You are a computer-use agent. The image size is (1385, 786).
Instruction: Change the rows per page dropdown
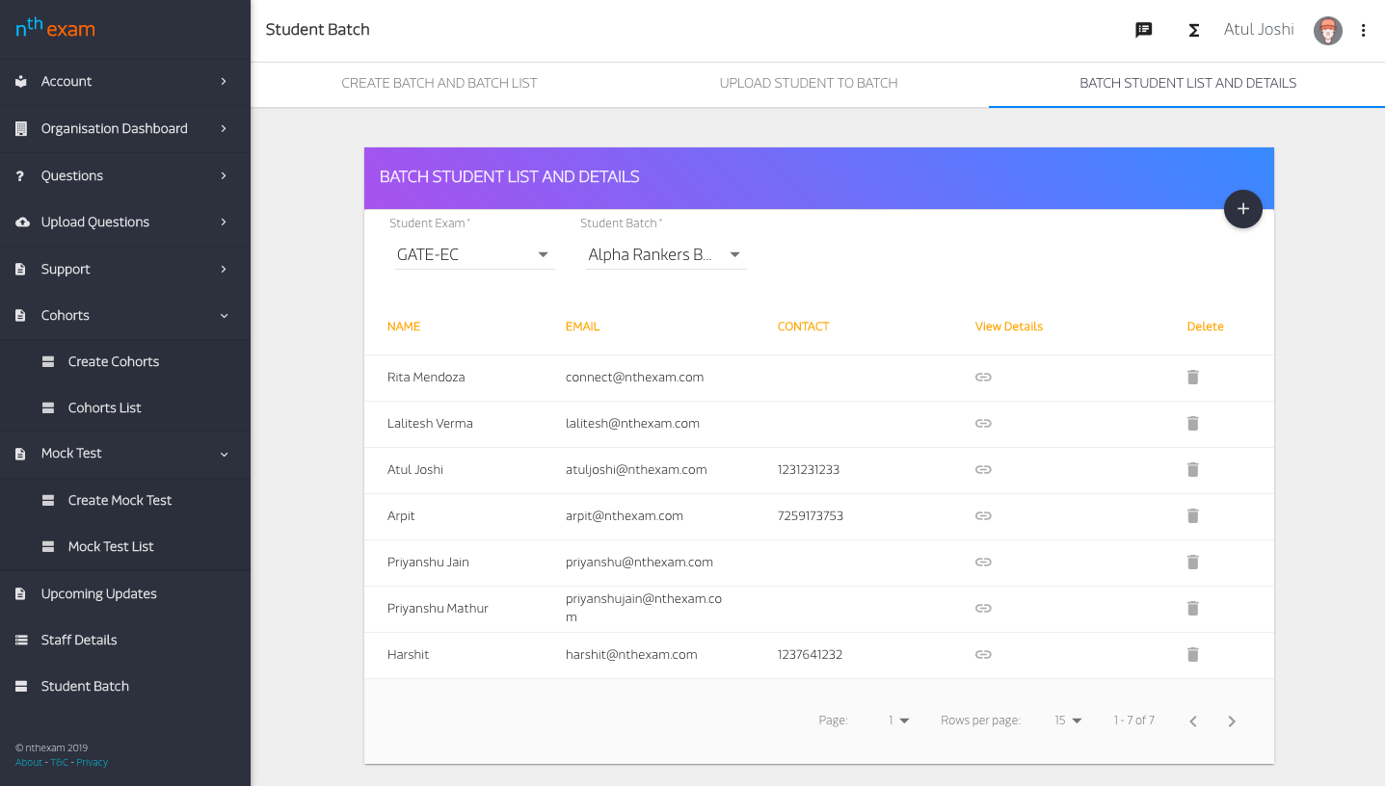coord(1068,720)
